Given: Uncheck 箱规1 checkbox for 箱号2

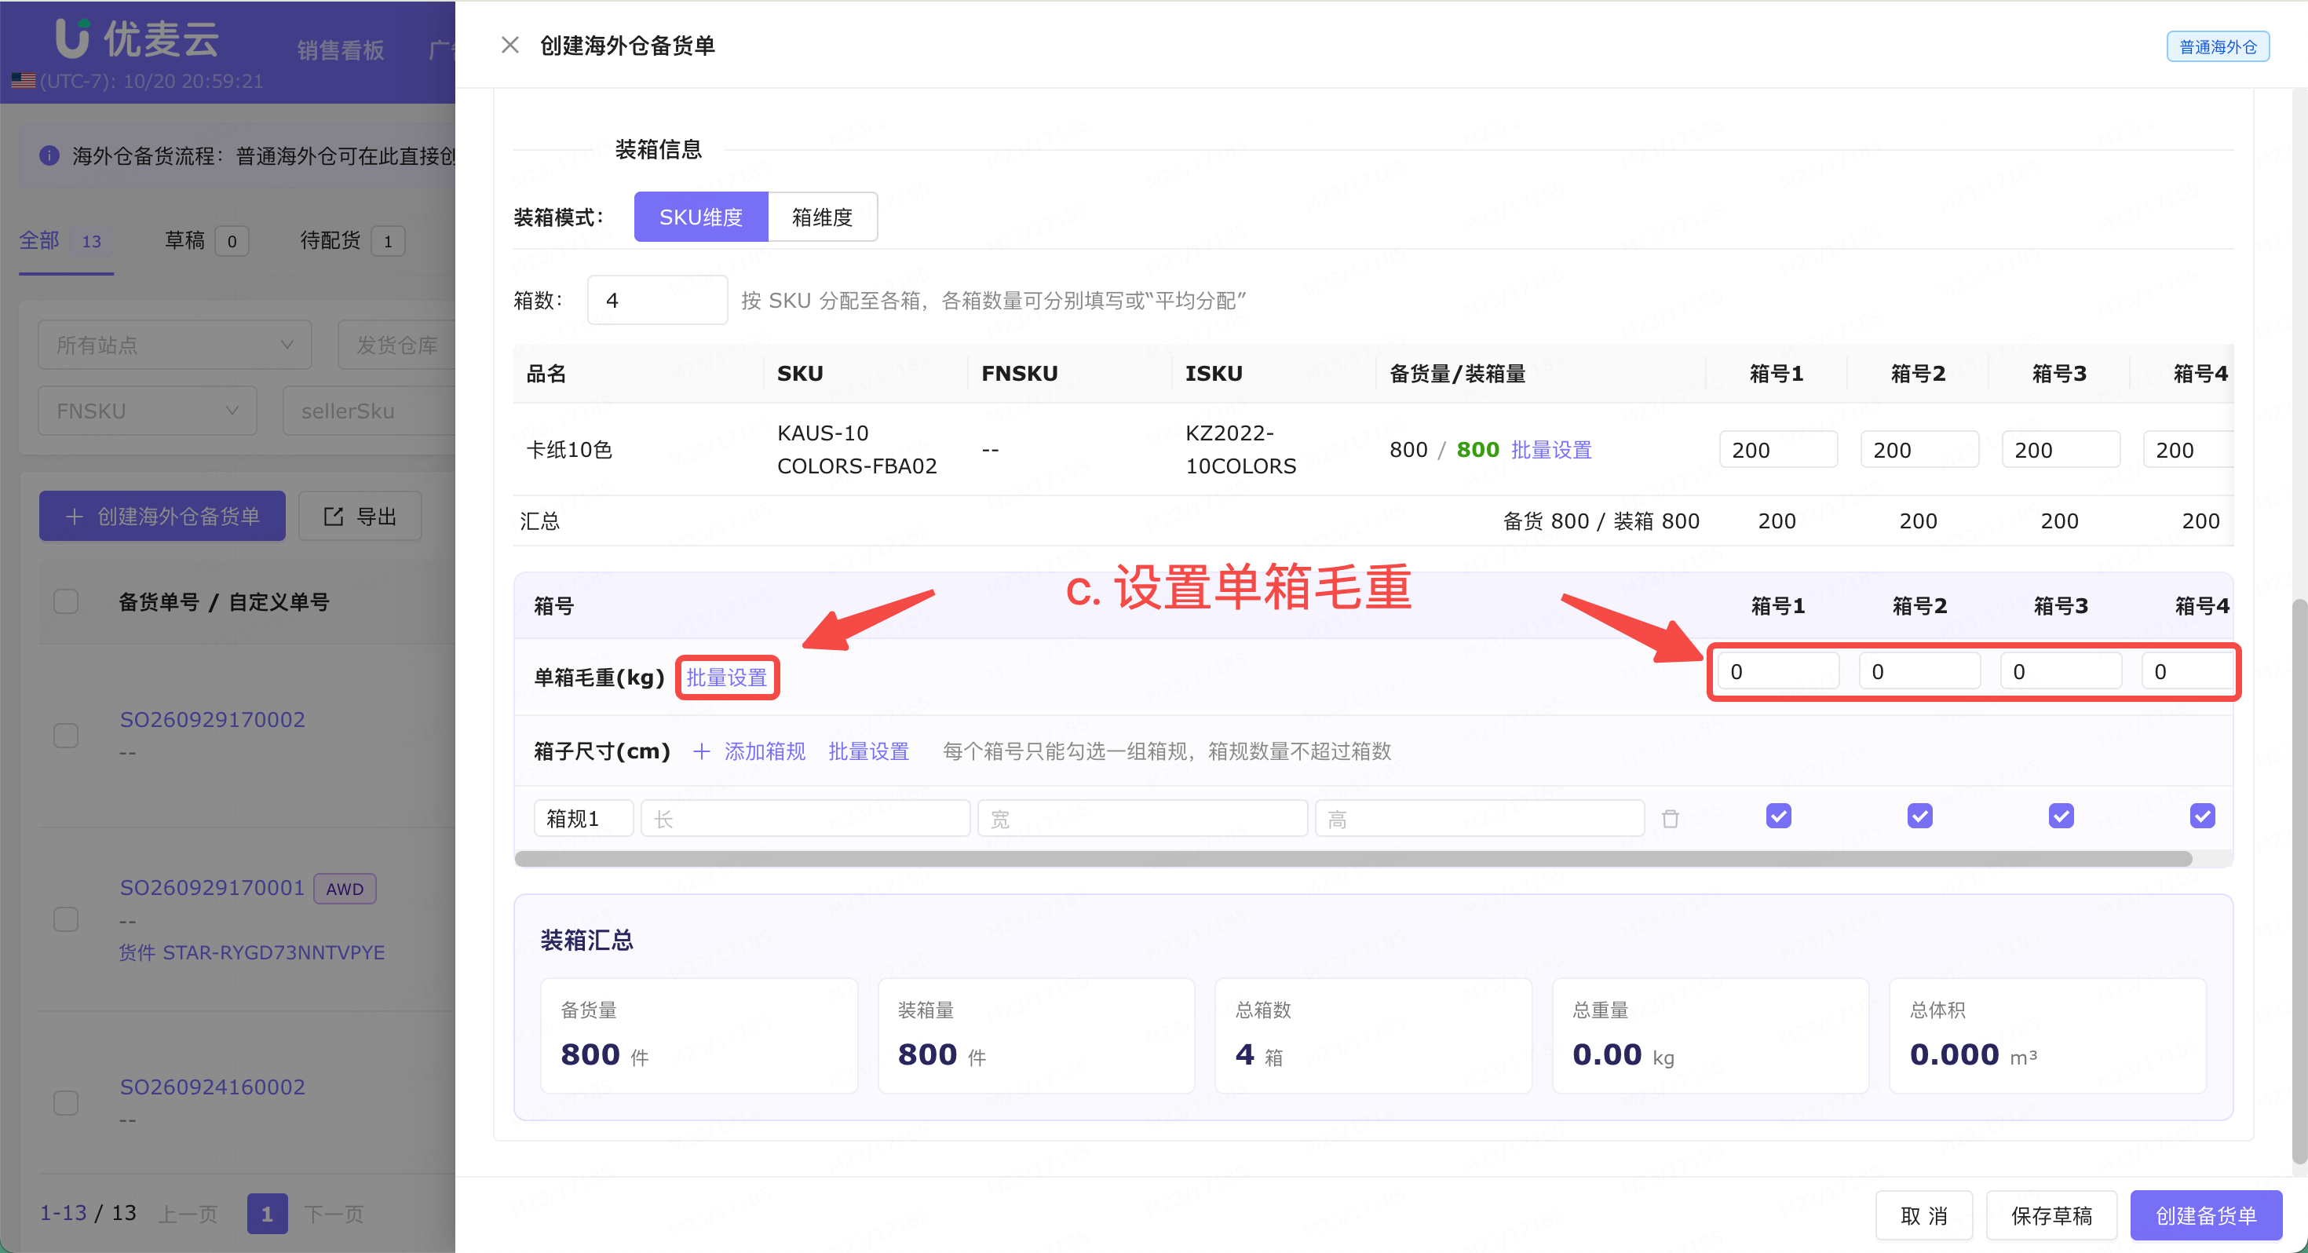Looking at the screenshot, I should [1920, 816].
